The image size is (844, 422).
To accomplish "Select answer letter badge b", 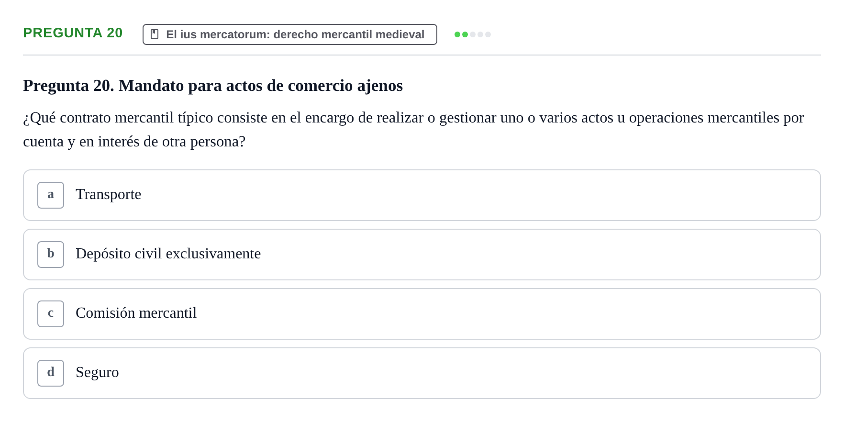I will pos(51,255).
